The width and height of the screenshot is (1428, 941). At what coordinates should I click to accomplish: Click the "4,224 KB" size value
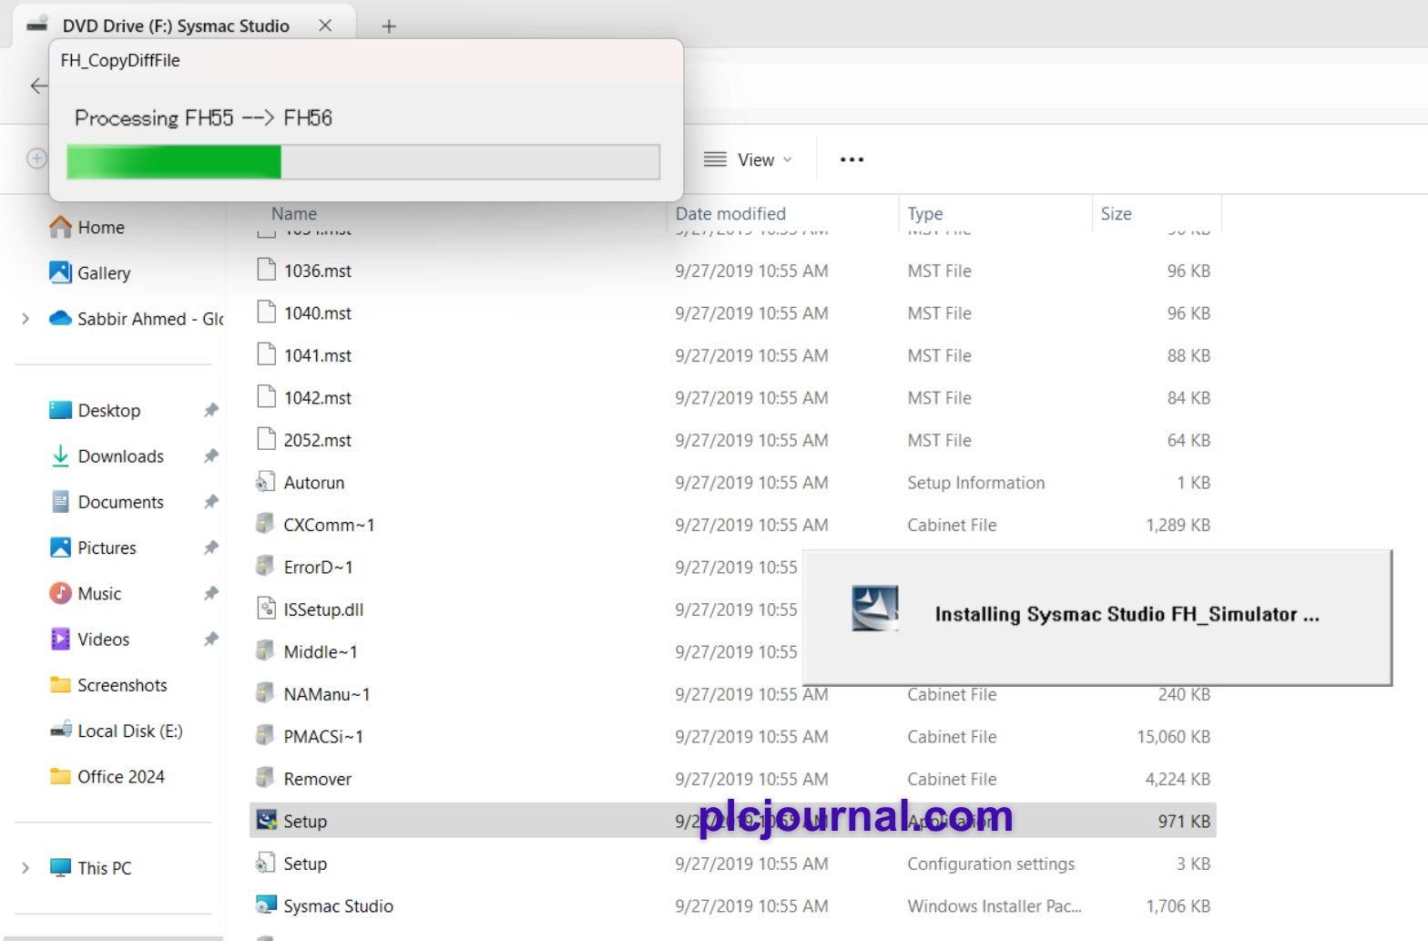(x=1178, y=779)
